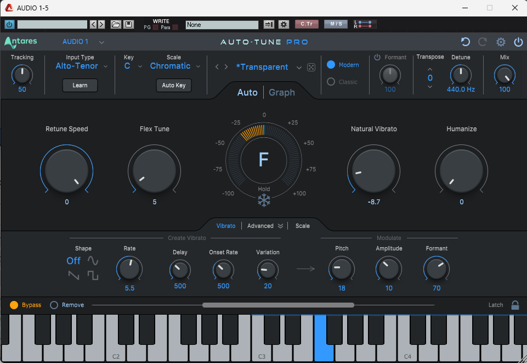Toggle the Para write checkbox
527x363 pixels.
pyautogui.click(x=175, y=27)
